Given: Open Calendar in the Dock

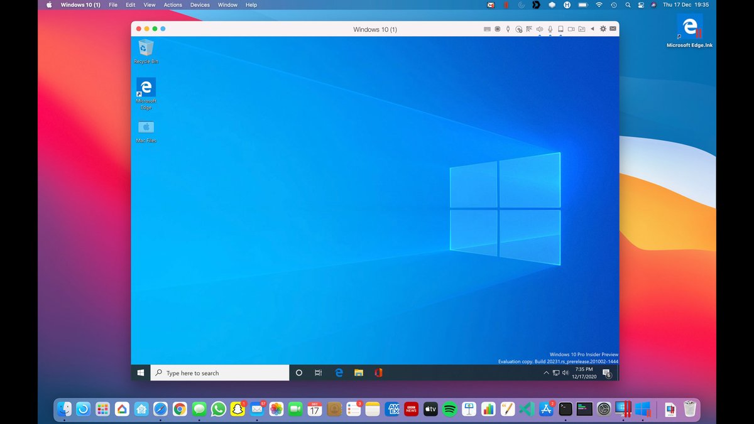Looking at the screenshot, I should tap(315, 410).
